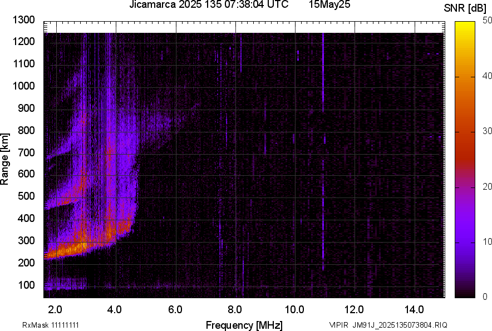Screen dimensions: 492x331
Task: Click the colorbar tick label '40'
Action: click(488, 76)
